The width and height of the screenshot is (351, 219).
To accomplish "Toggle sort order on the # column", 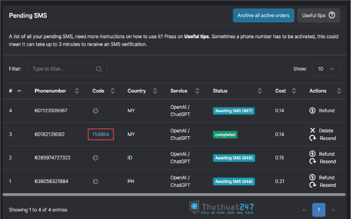I will [19, 91].
